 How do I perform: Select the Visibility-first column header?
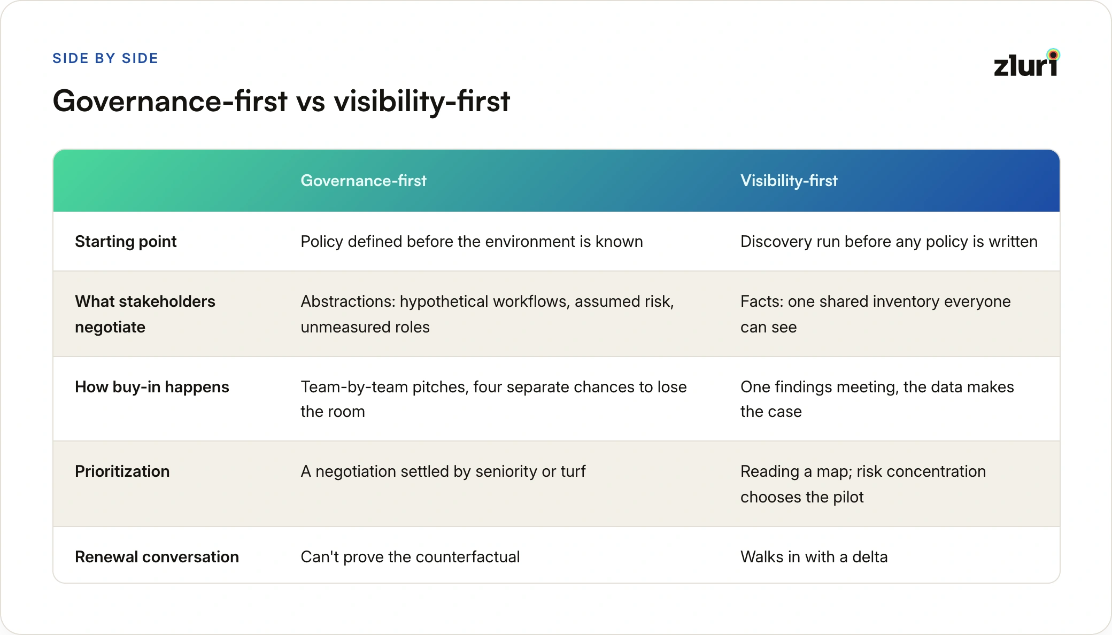click(x=789, y=181)
